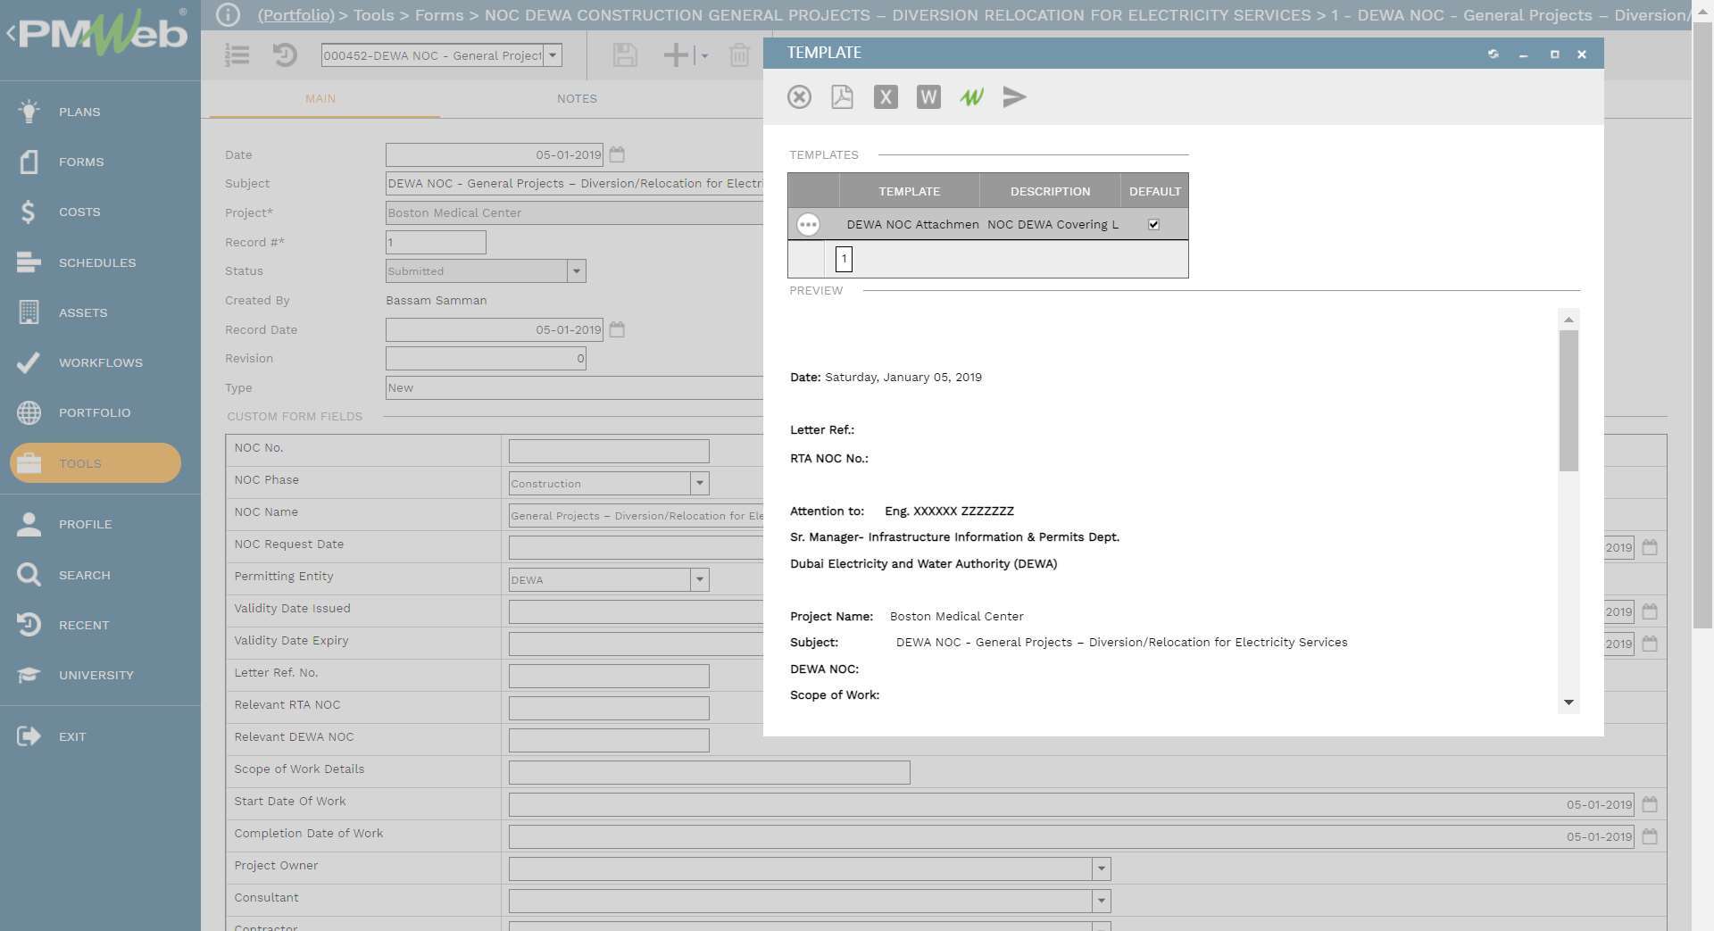1714x931 pixels.
Task: Click the preview scrollbar down arrow
Action: coord(1568,702)
